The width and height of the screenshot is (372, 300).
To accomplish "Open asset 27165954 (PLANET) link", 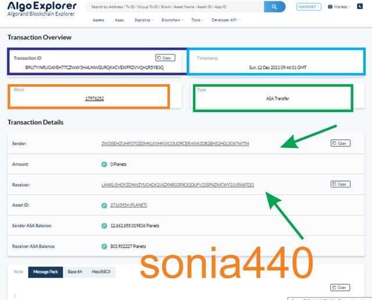I will coord(128,205).
